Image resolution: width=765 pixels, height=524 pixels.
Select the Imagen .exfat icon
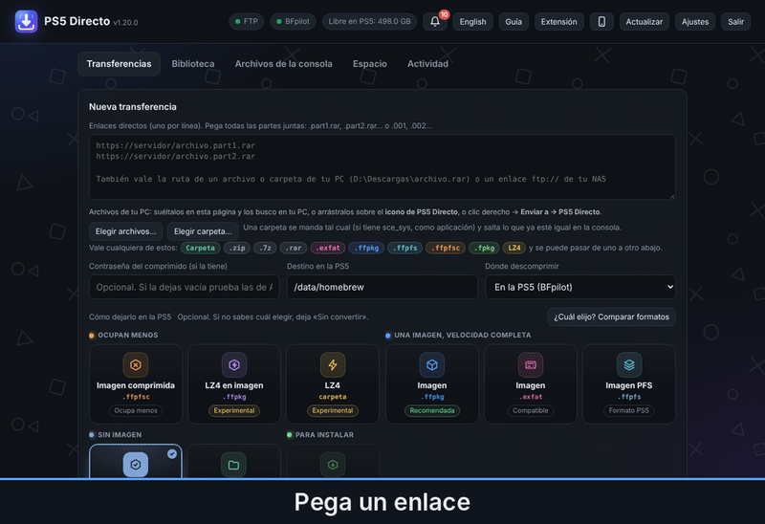coord(531,364)
